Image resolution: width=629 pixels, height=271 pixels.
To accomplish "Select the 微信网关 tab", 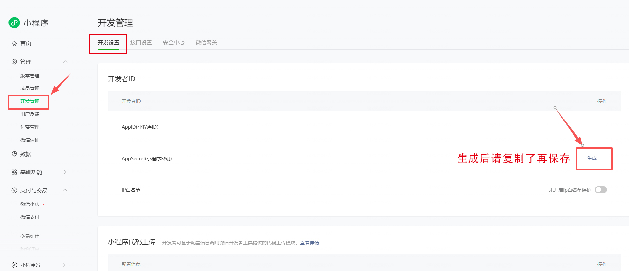I will pos(206,43).
